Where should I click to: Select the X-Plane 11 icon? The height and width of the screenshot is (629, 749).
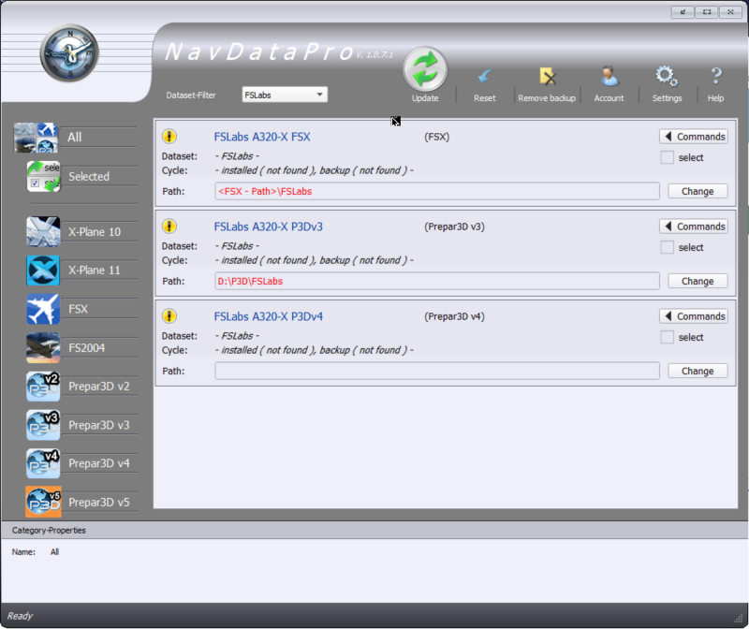43,271
